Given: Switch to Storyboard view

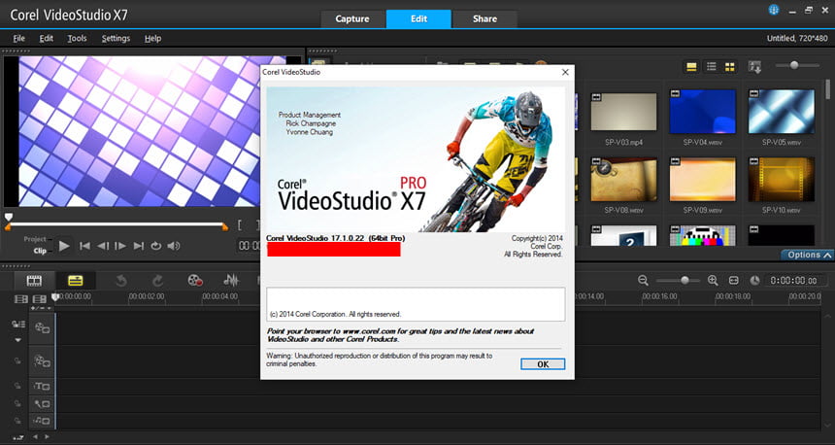Looking at the screenshot, I should click(34, 281).
